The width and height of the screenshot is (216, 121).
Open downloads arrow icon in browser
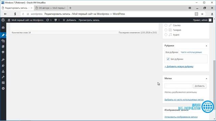click(x=212, y=14)
